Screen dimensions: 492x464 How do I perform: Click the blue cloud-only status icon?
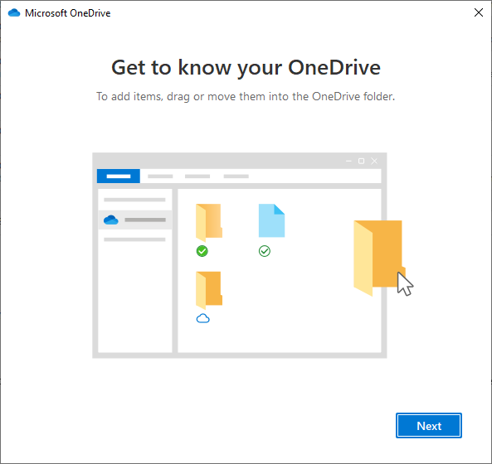coord(202,319)
